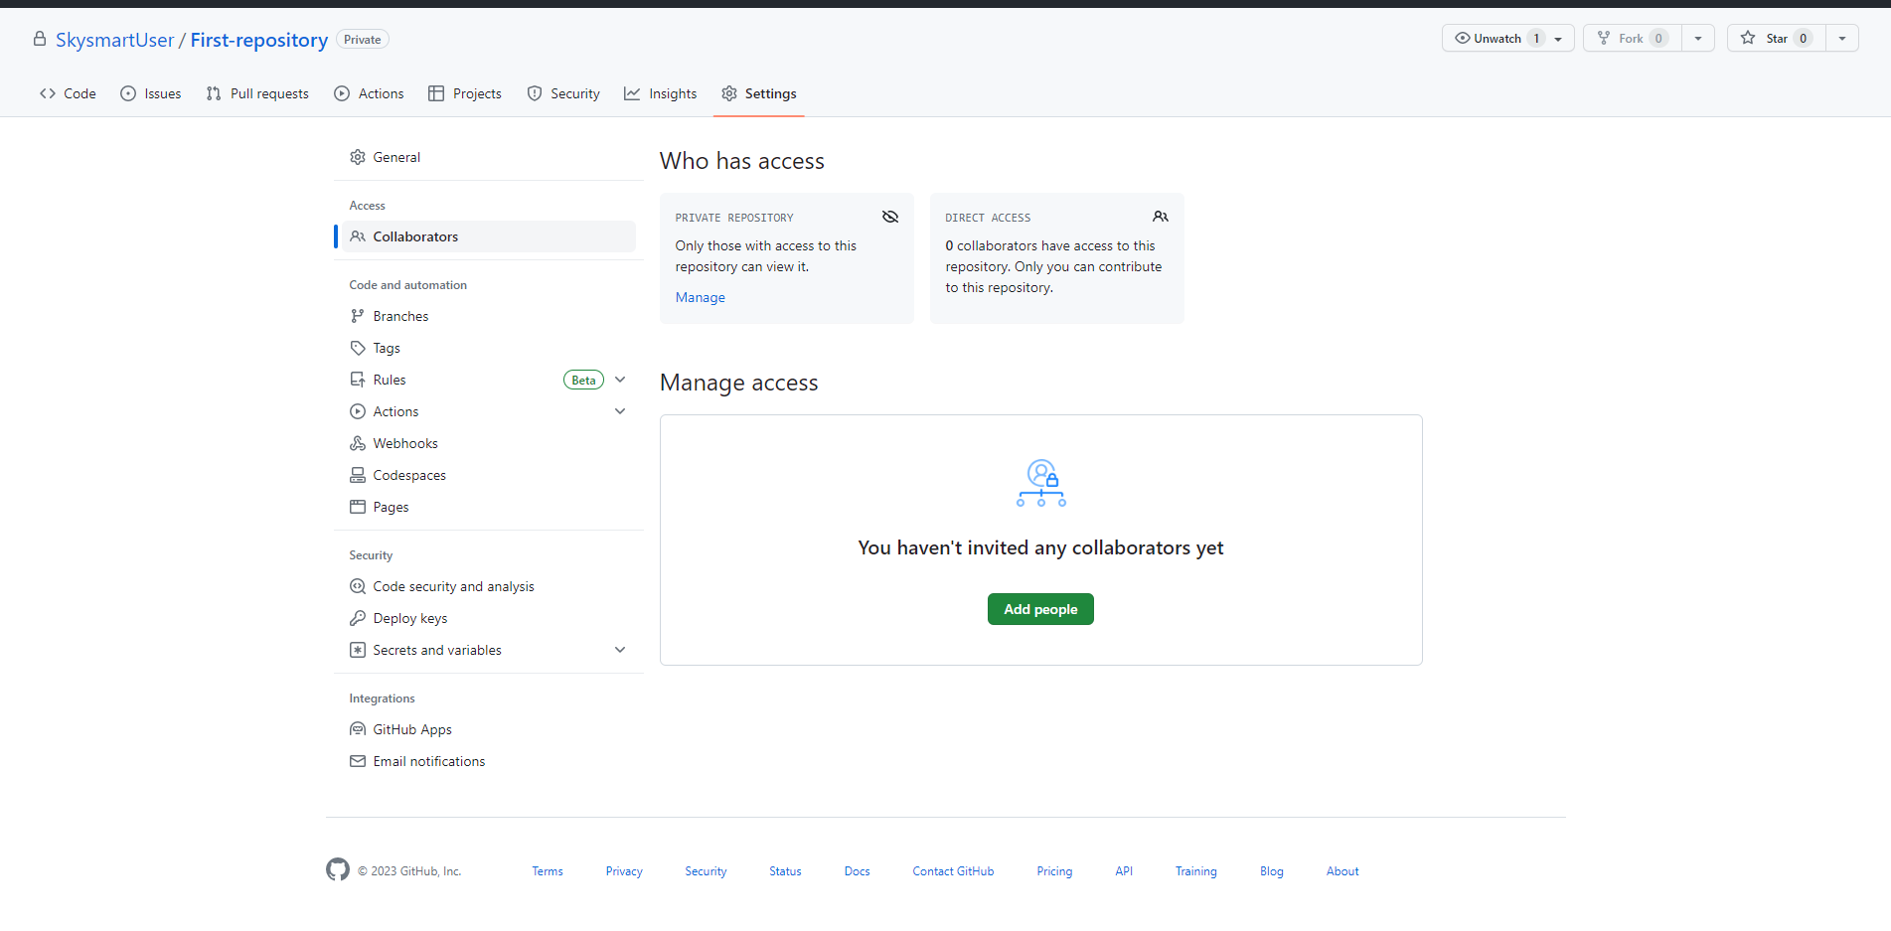Open the Terms footer link
The image size is (1891, 931).
pyautogui.click(x=548, y=871)
